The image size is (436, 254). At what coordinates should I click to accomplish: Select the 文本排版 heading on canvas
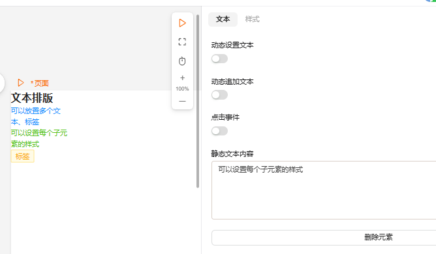tap(32, 98)
